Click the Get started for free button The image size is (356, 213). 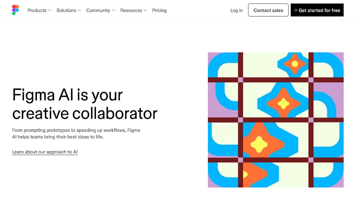317,10
